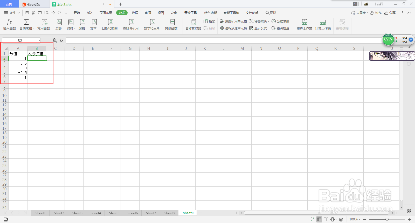Click Trace Dependents (追踪从属单元格)

233,28
